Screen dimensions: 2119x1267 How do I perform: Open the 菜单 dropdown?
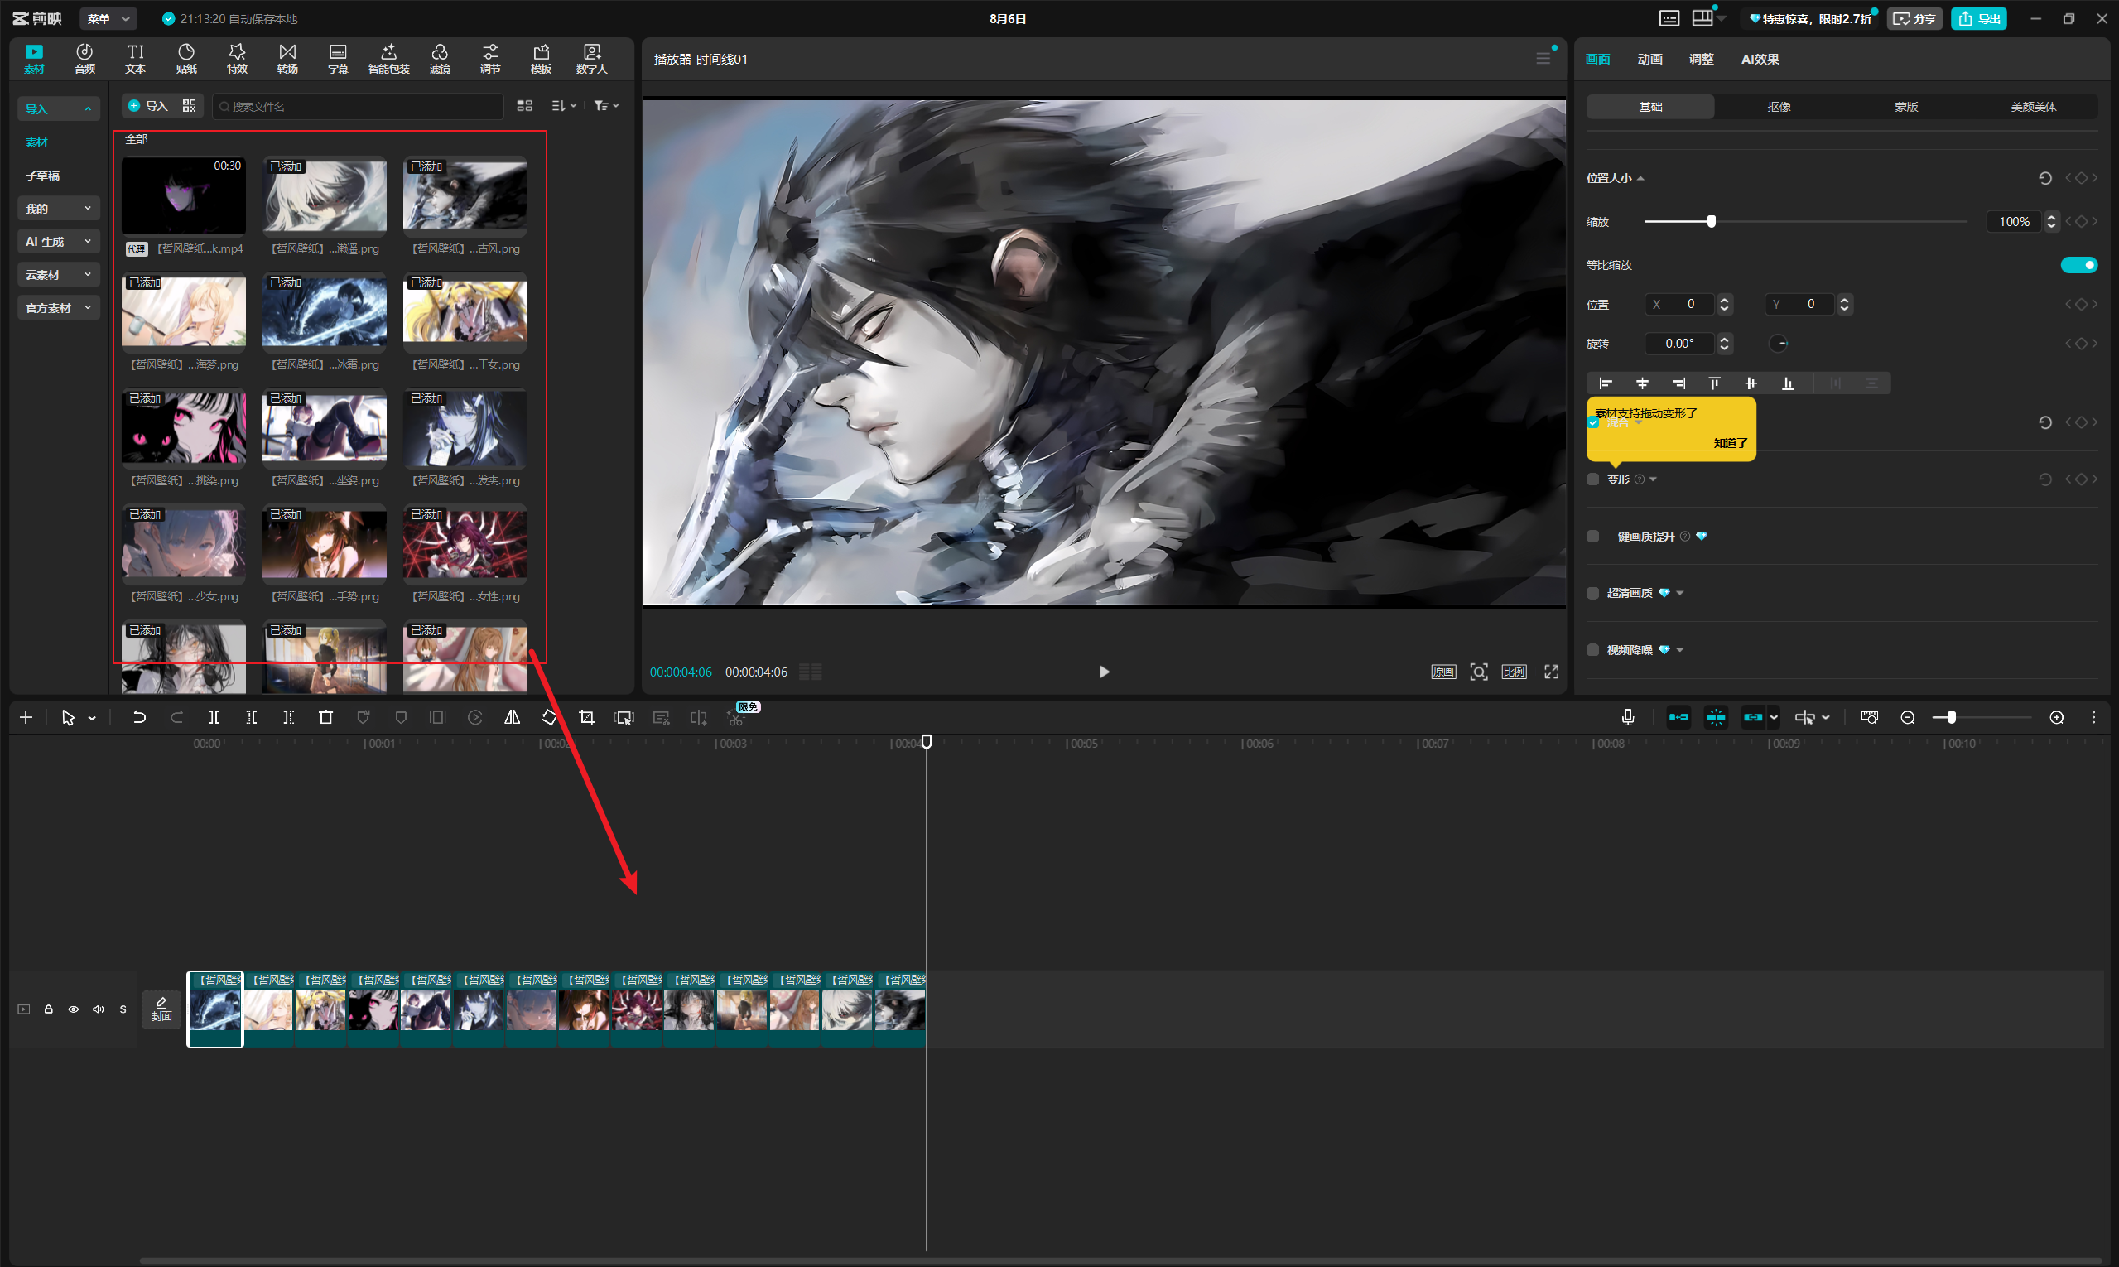point(108,19)
